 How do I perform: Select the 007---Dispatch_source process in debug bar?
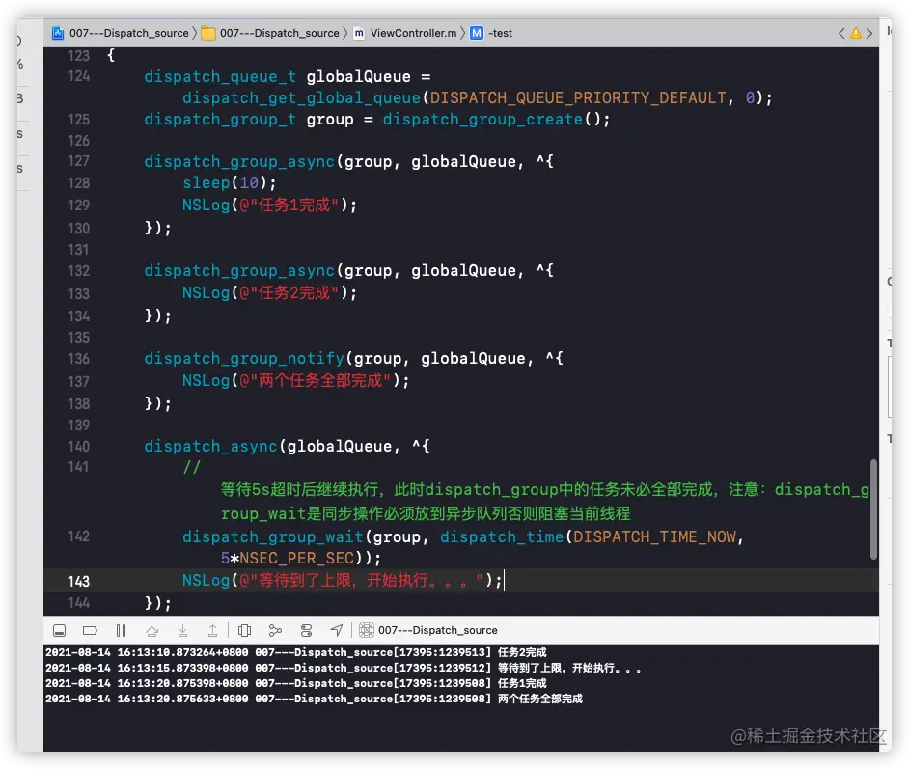(438, 630)
